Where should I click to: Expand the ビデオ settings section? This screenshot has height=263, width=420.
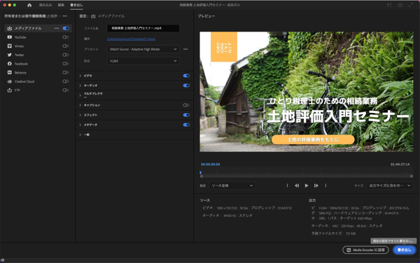coord(80,76)
